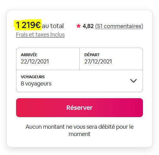Image resolution: width=159 pixels, height=155 pixels.
Task: Click the DÉPART label
Action: pyautogui.click(x=92, y=55)
